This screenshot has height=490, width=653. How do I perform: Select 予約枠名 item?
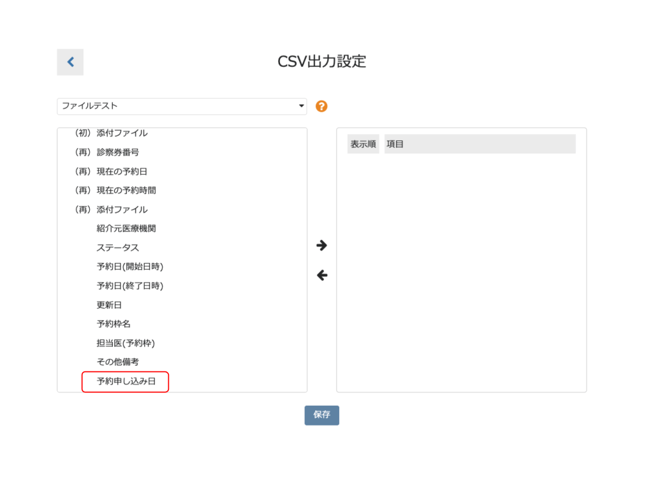(x=114, y=324)
